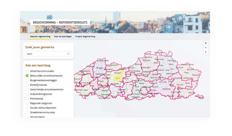Viewport: 232px width, 136px height.
Task: Click Glabbeek label on the map
Action: 166,89
